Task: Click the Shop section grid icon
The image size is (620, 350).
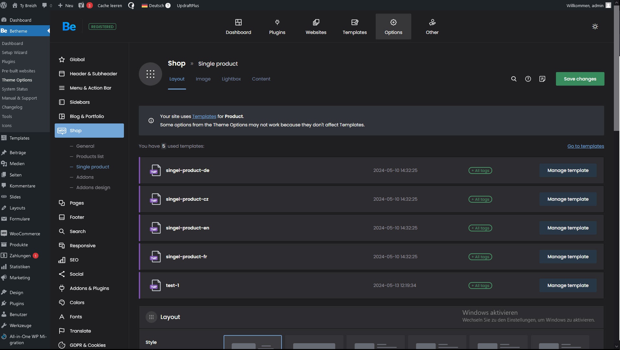Action: click(x=150, y=74)
